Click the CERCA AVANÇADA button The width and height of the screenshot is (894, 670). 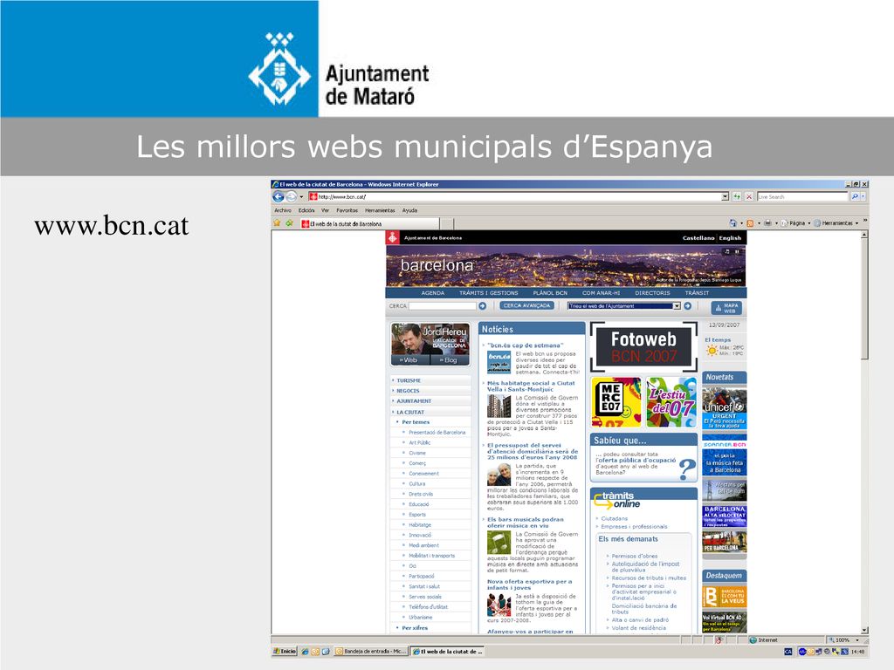tap(526, 306)
